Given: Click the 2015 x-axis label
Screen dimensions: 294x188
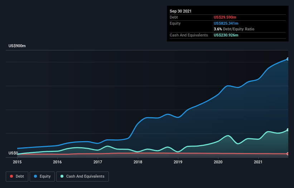Looking at the screenshot, I should point(17,162).
